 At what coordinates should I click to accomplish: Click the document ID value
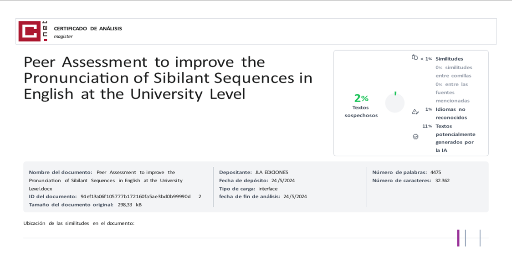tap(136, 196)
